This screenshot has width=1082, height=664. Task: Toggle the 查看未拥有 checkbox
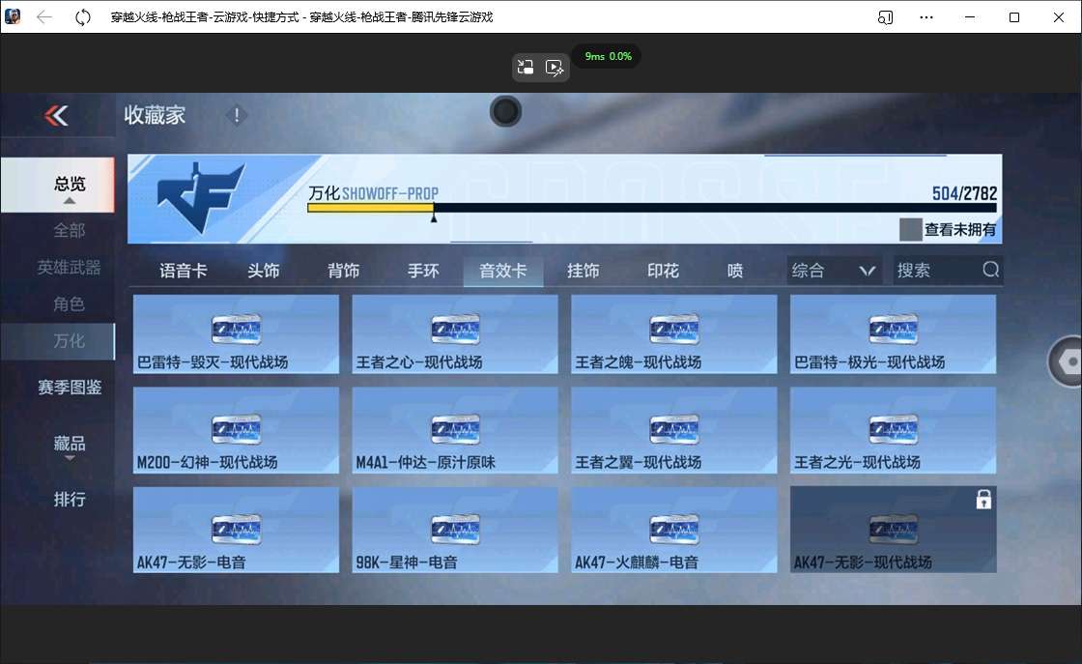point(911,229)
